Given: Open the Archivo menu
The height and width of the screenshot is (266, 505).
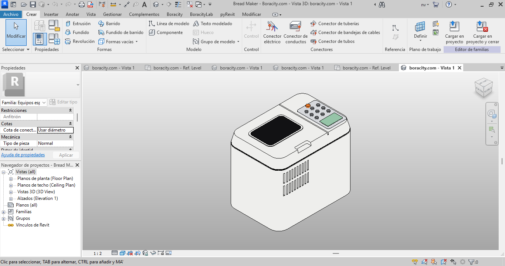Looking at the screenshot, I should tap(11, 14).
